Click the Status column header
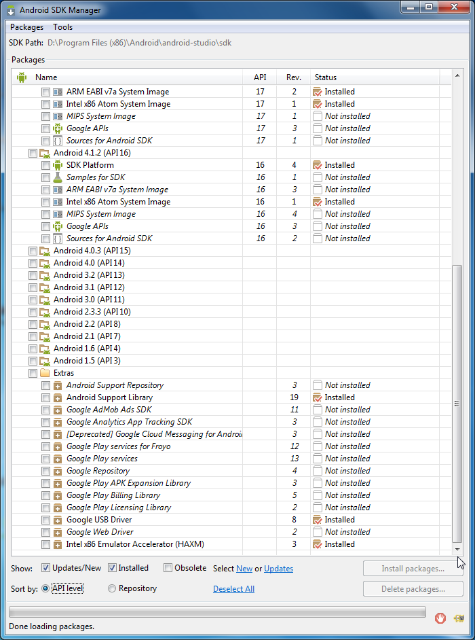 [375, 77]
